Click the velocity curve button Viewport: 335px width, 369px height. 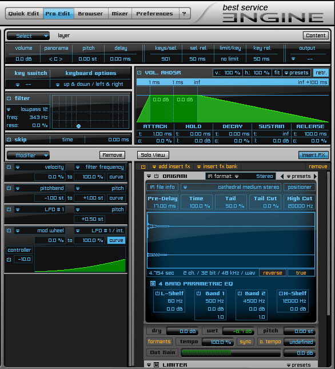tap(116, 177)
